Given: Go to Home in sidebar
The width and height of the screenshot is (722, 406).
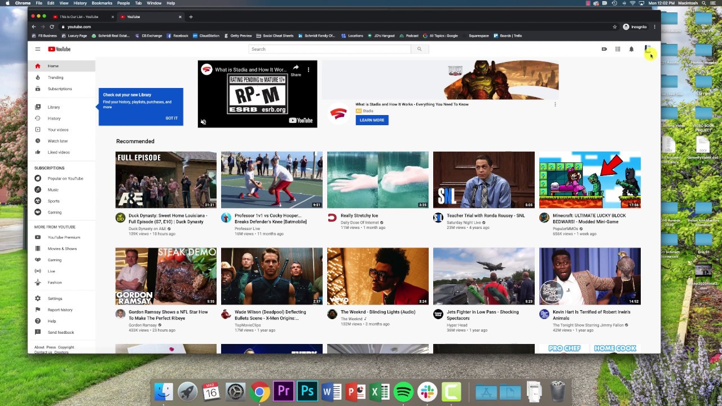Looking at the screenshot, I should tap(62, 66).
